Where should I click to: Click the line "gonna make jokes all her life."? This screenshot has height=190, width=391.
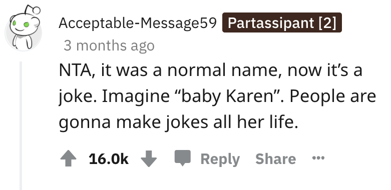tap(179, 122)
